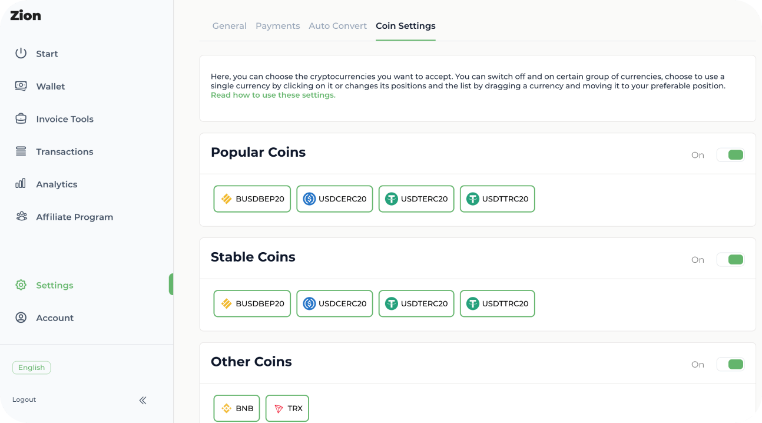
Task: Click the Affiliate Program people icon
Action: click(21, 216)
